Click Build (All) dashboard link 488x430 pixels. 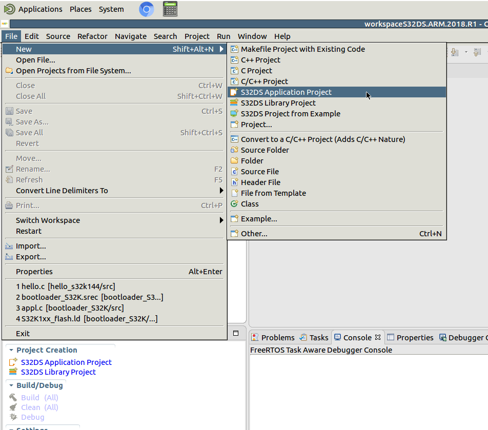pyautogui.click(x=39, y=398)
